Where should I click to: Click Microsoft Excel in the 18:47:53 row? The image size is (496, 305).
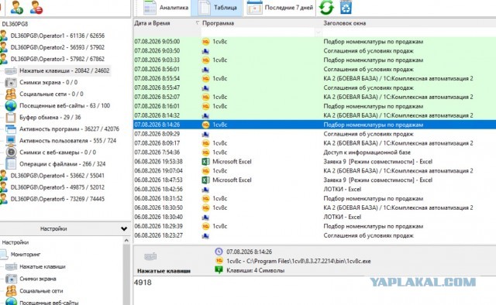[232, 180]
